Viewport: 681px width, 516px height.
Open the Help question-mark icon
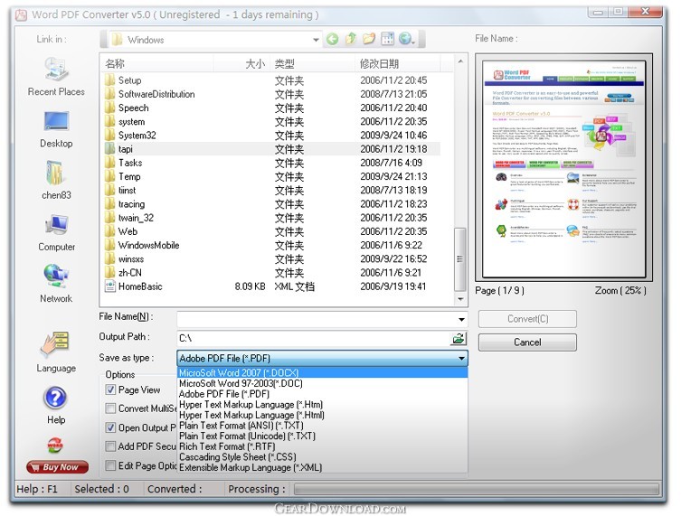55,398
